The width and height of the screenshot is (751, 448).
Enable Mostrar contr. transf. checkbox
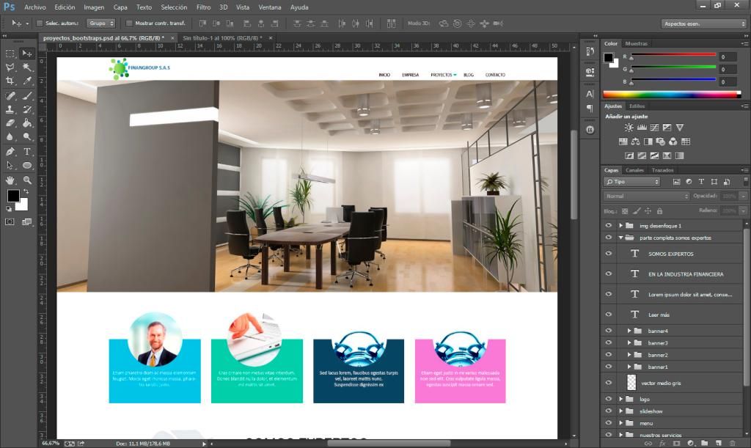(129, 23)
